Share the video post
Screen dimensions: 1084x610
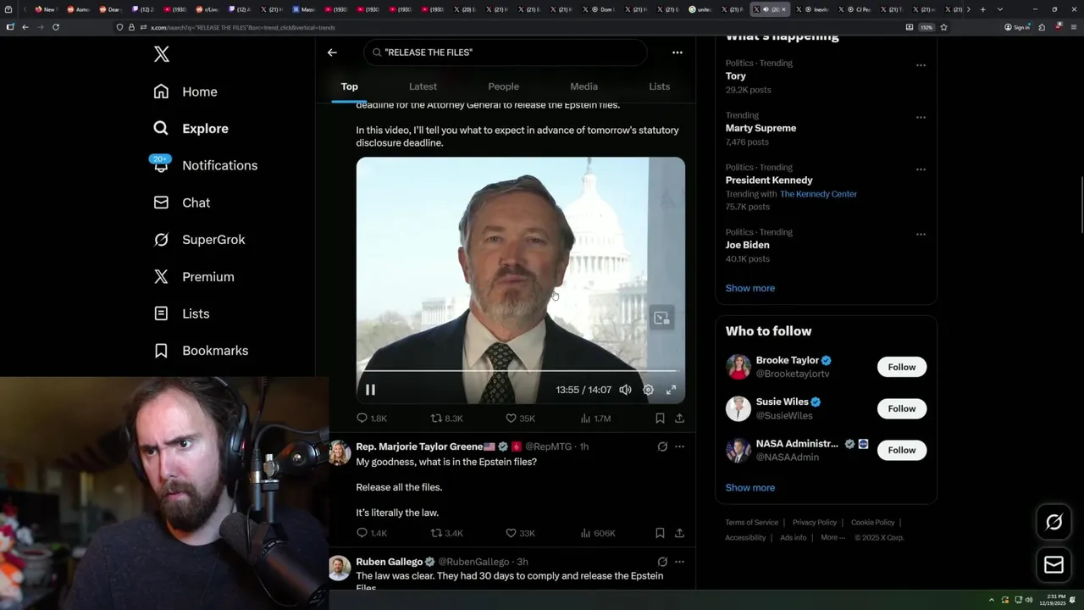679,419
